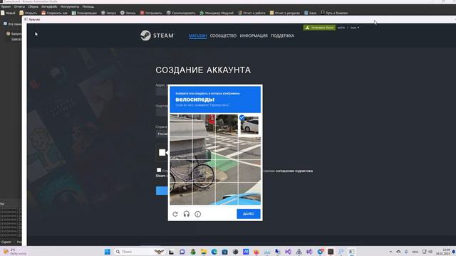Click the Путь к Браузеру toolbar item
The height and width of the screenshot is (256, 456).
334,13
